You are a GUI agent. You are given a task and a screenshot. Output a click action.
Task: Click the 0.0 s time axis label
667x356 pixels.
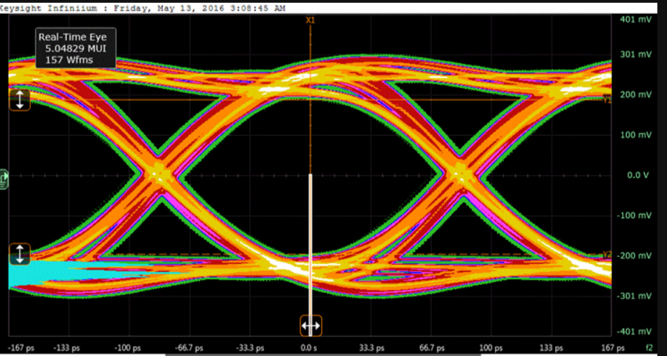309,347
